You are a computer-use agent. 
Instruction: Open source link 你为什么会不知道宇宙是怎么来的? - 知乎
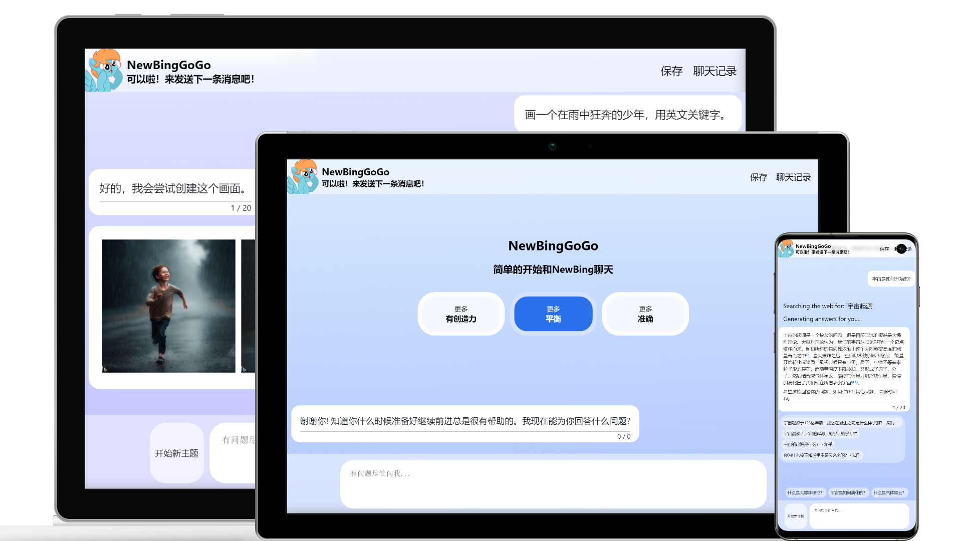tap(822, 455)
